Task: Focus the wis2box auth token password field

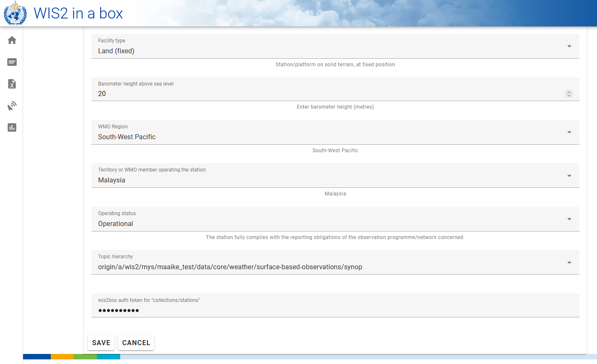Action: tap(335, 305)
